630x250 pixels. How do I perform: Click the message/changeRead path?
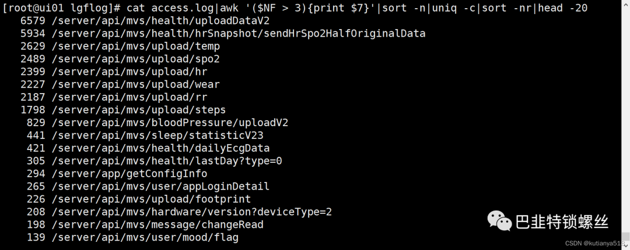207,225
